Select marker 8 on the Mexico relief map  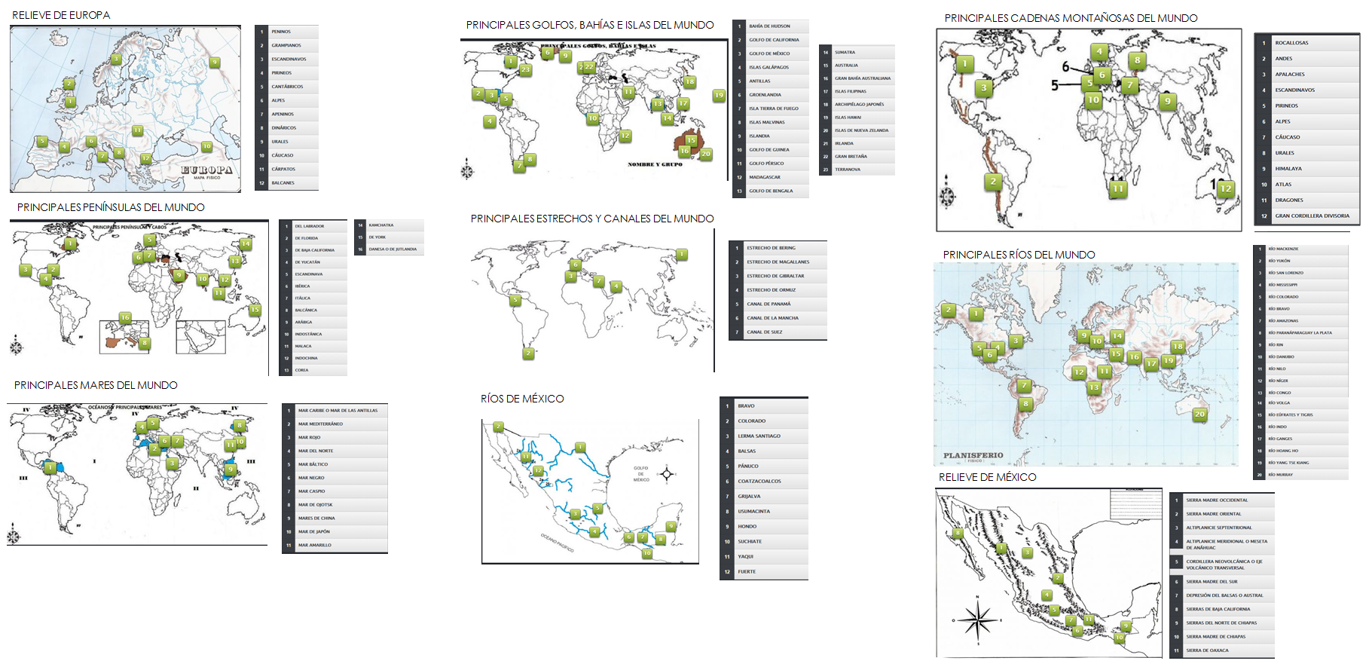tap(958, 533)
